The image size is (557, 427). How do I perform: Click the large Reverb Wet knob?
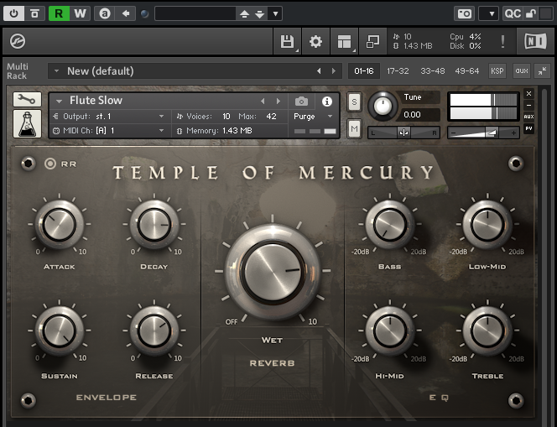[273, 272]
